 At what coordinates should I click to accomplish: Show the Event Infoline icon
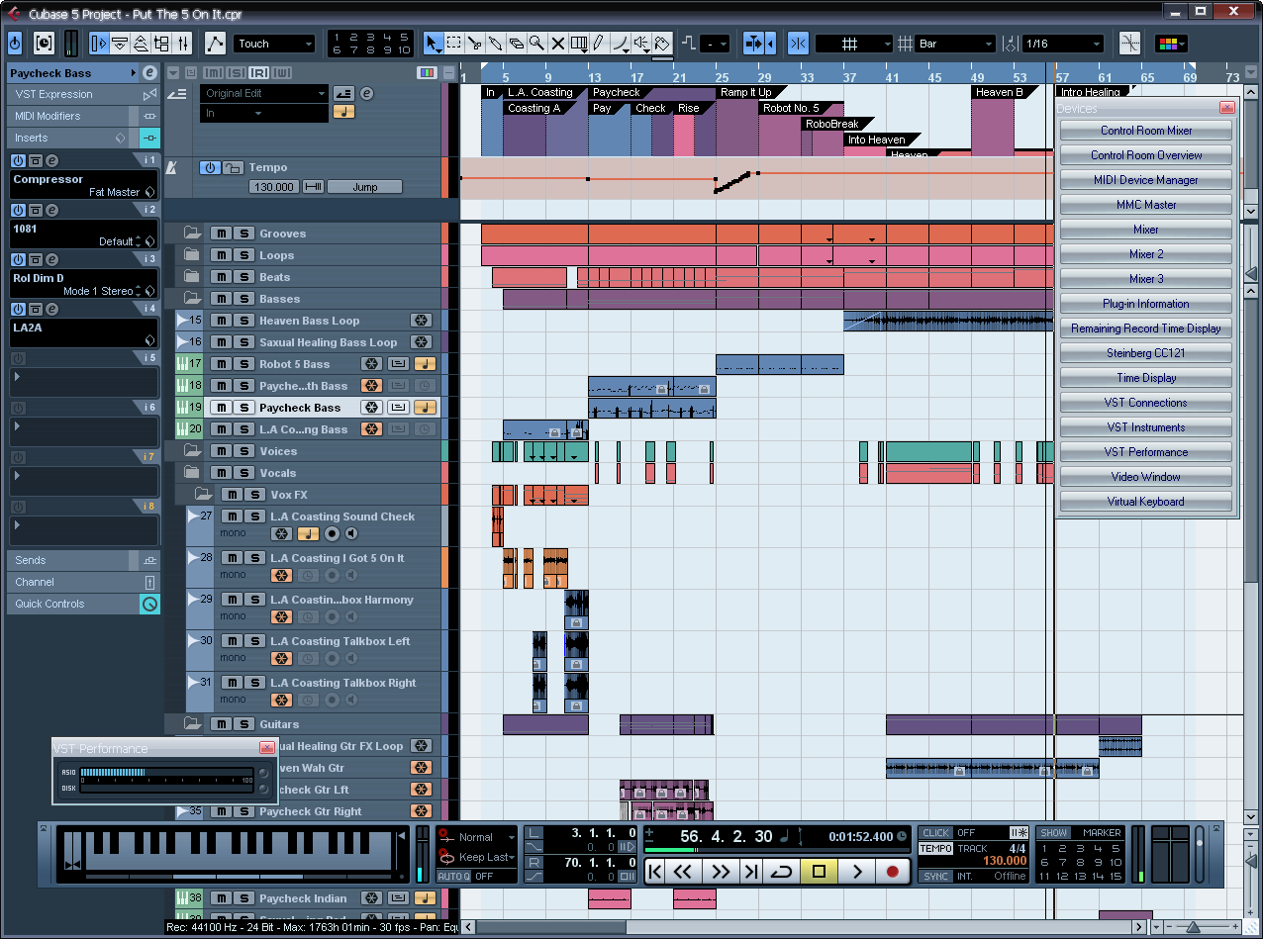[x=120, y=44]
